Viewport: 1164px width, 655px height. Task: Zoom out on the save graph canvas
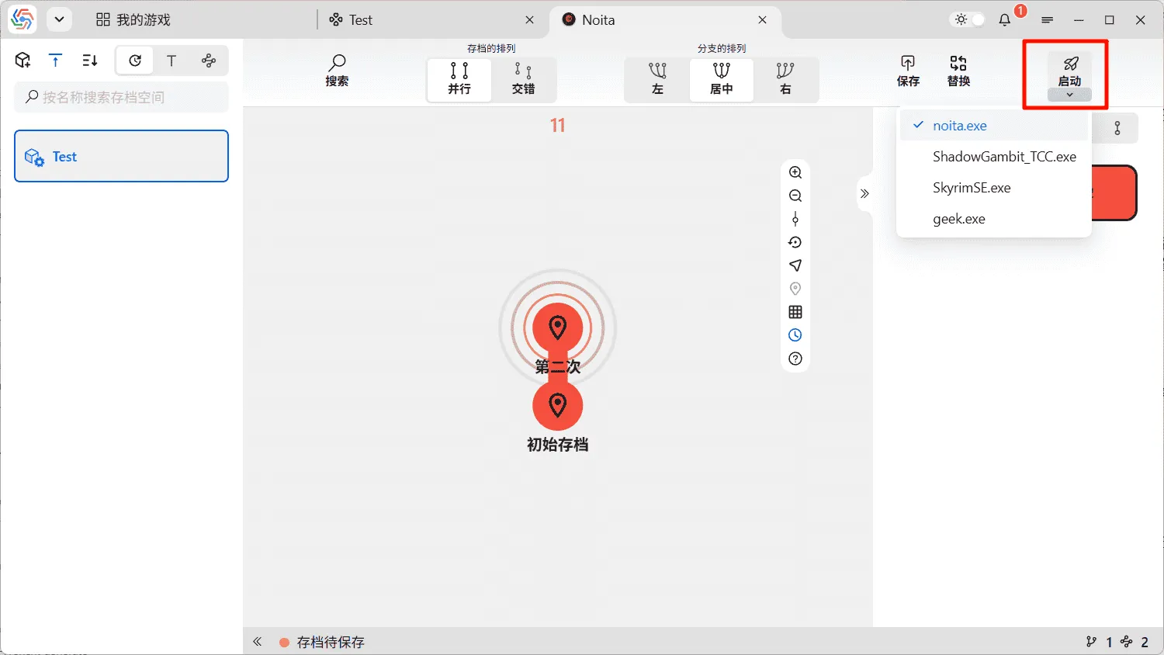(x=795, y=196)
